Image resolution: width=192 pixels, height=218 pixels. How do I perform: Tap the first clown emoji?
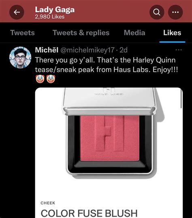(40, 79)
